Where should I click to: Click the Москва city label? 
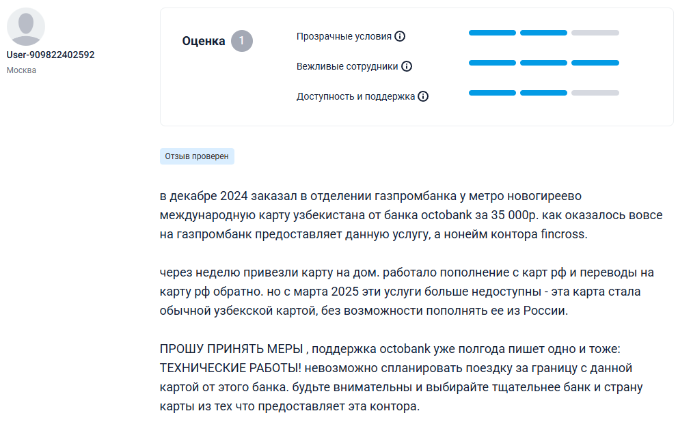coord(21,70)
